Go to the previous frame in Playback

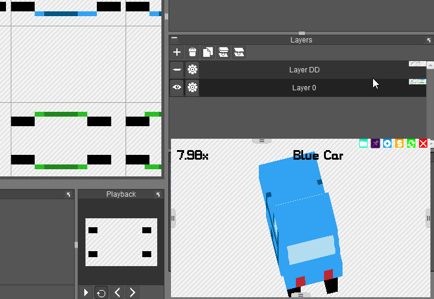(x=117, y=292)
